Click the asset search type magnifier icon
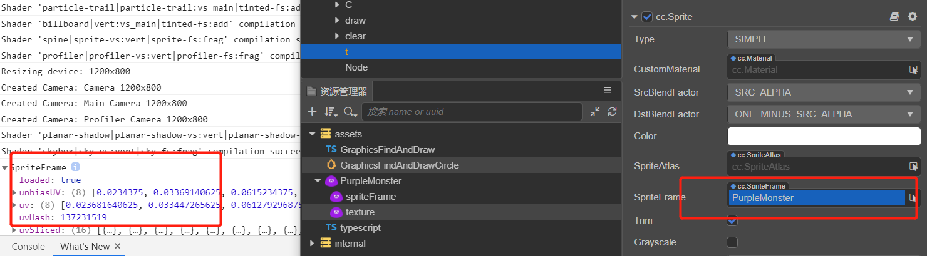 point(350,112)
